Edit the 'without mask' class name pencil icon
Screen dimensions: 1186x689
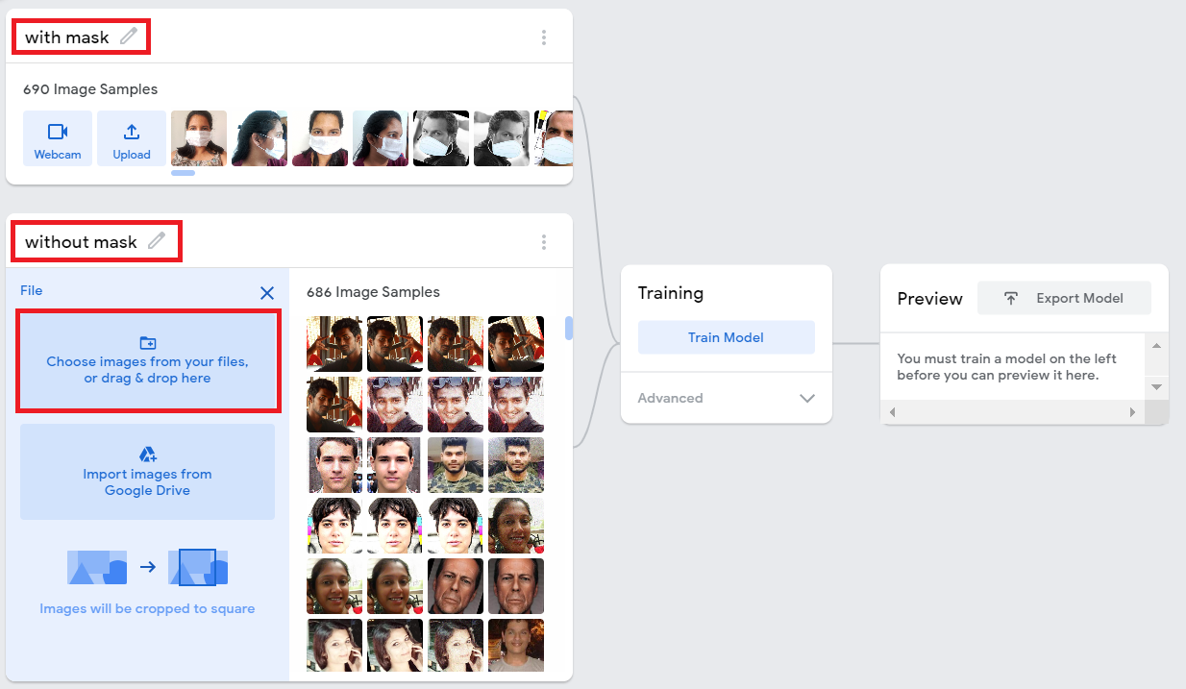[157, 241]
